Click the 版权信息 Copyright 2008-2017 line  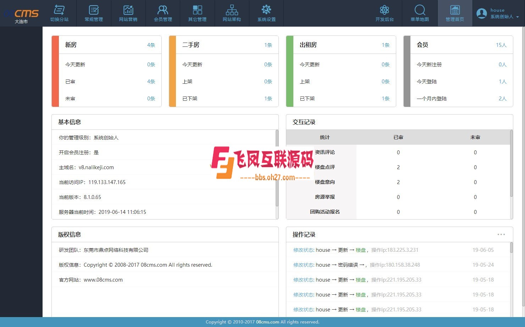136,265
